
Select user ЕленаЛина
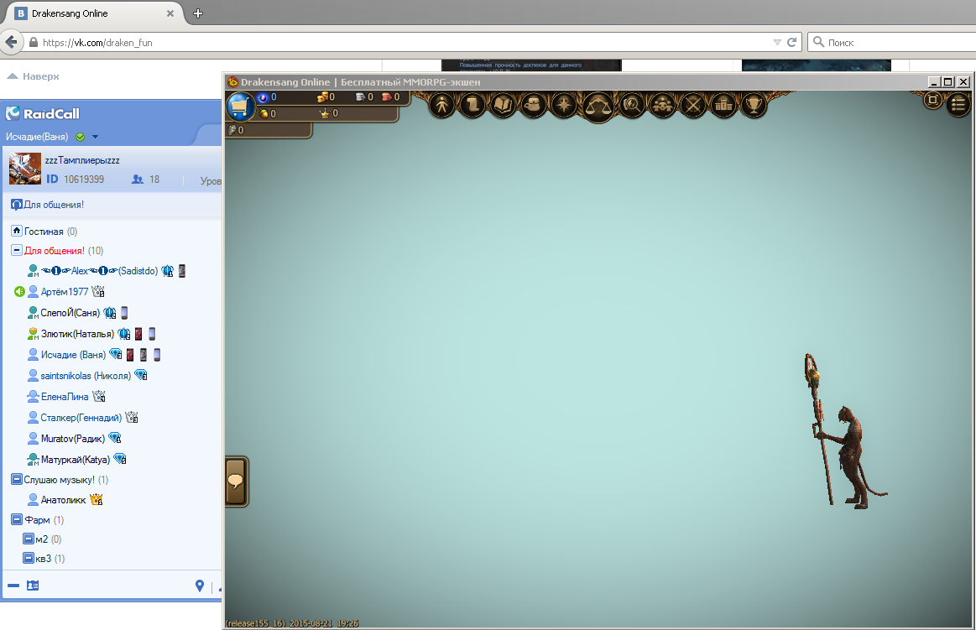click(x=65, y=397)
